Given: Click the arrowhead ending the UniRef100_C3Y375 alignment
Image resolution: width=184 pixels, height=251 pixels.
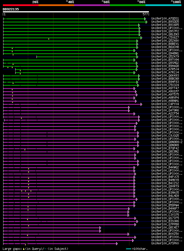Looking at the screenshot, I should click(x=128, y=215).
